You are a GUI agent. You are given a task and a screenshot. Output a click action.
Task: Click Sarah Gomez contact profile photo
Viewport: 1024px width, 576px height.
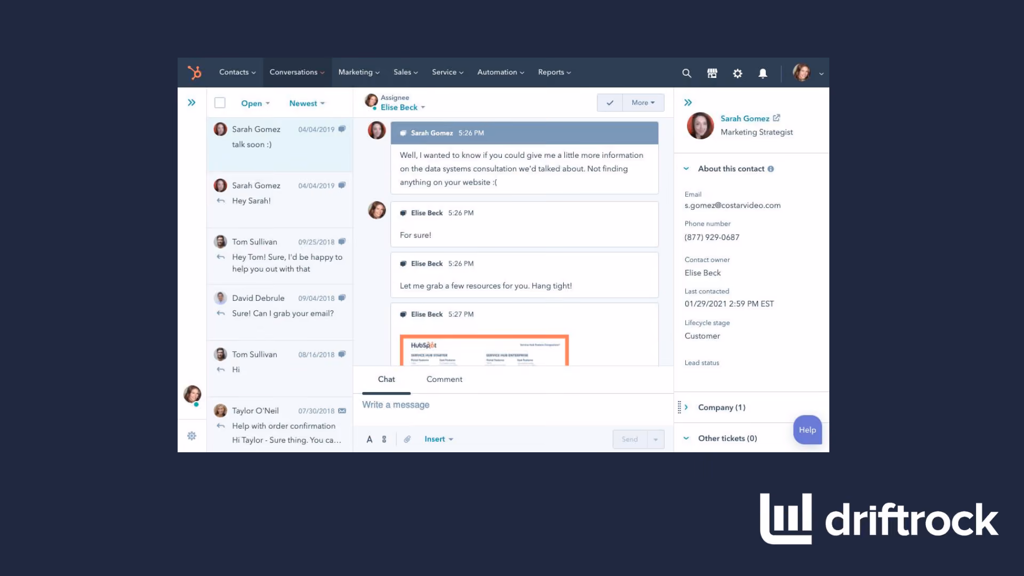pyautogui.click(x=700, y=125)
